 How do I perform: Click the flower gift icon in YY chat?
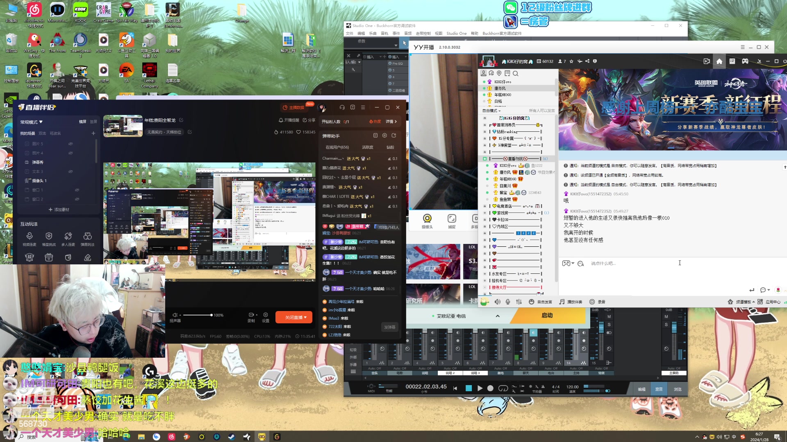(x=778, y=290)
